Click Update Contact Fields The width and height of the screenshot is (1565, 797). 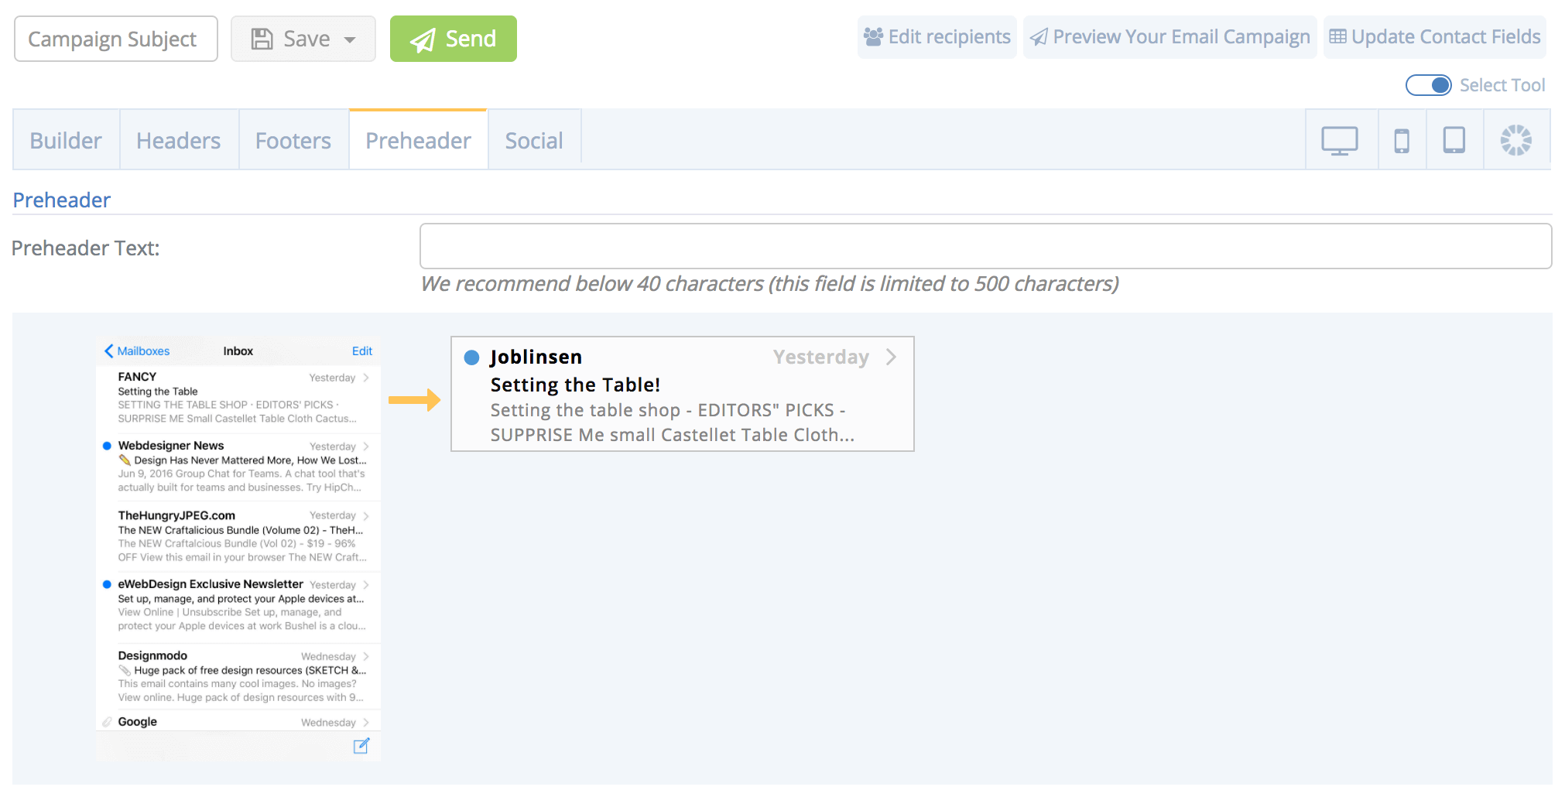[1435, 37]
